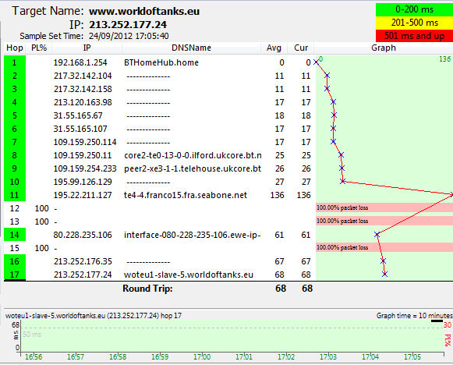Click IP 31.55.165.67
The height and width of the screenshot is (365, 453).
tap(78, 116)
